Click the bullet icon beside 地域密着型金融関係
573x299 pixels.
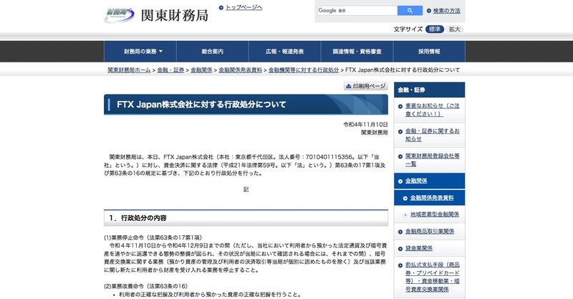pyautogui.click(x=406, y=214)
